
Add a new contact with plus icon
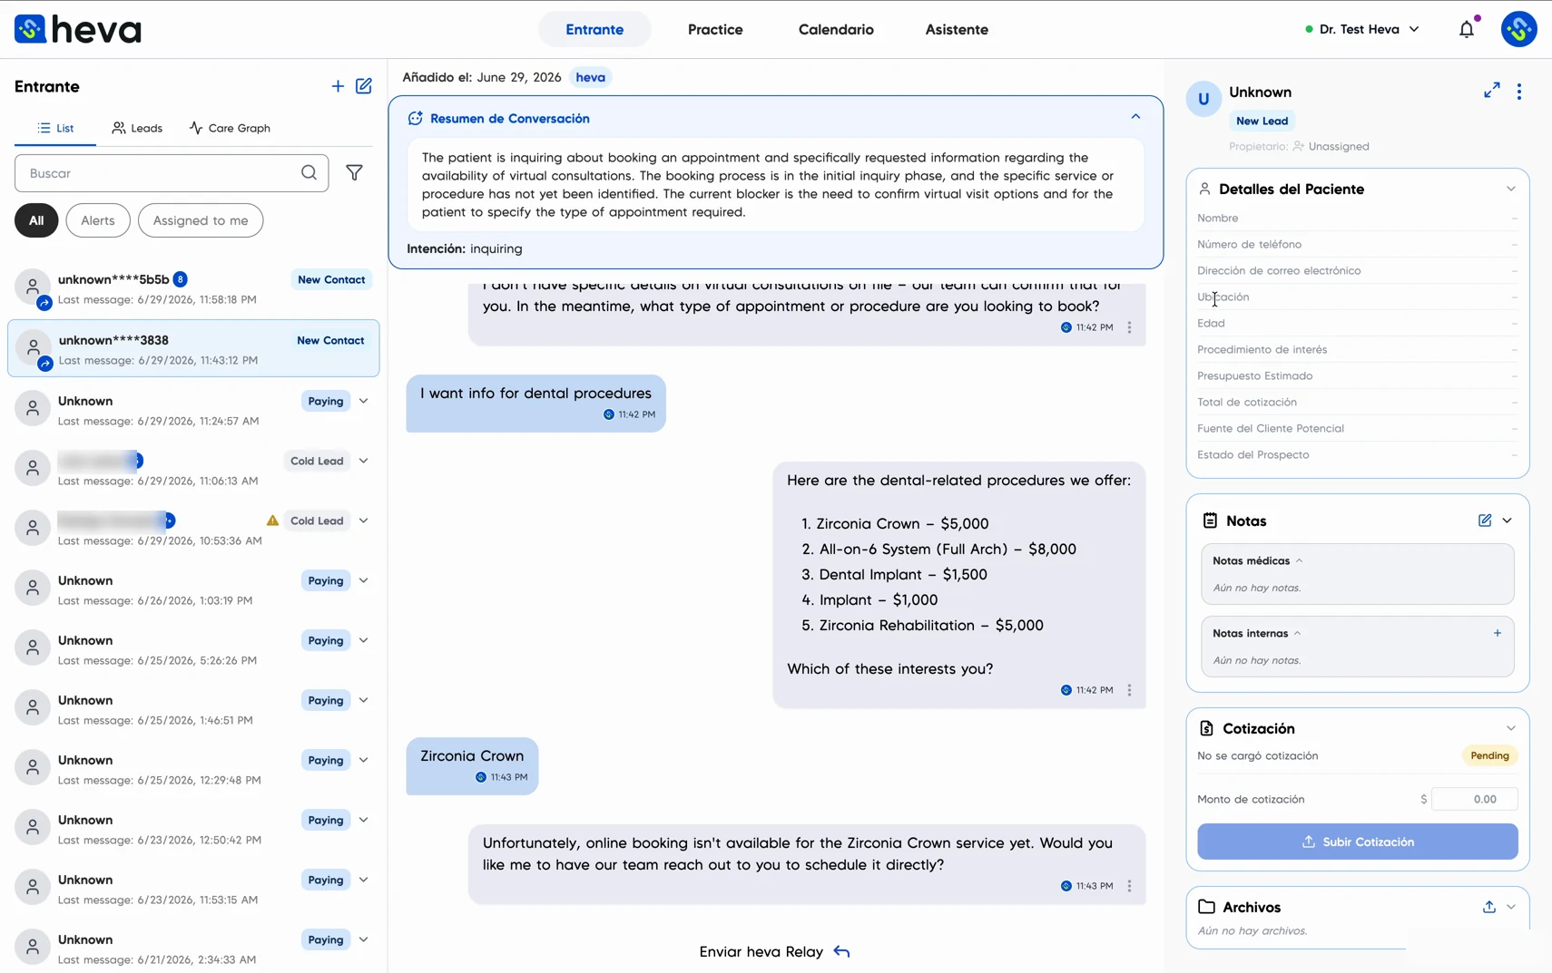[338, 86]
